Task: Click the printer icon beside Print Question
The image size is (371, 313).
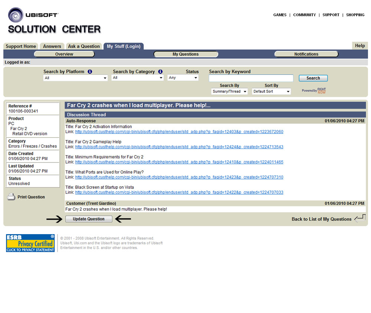Action: pos(11,197)
